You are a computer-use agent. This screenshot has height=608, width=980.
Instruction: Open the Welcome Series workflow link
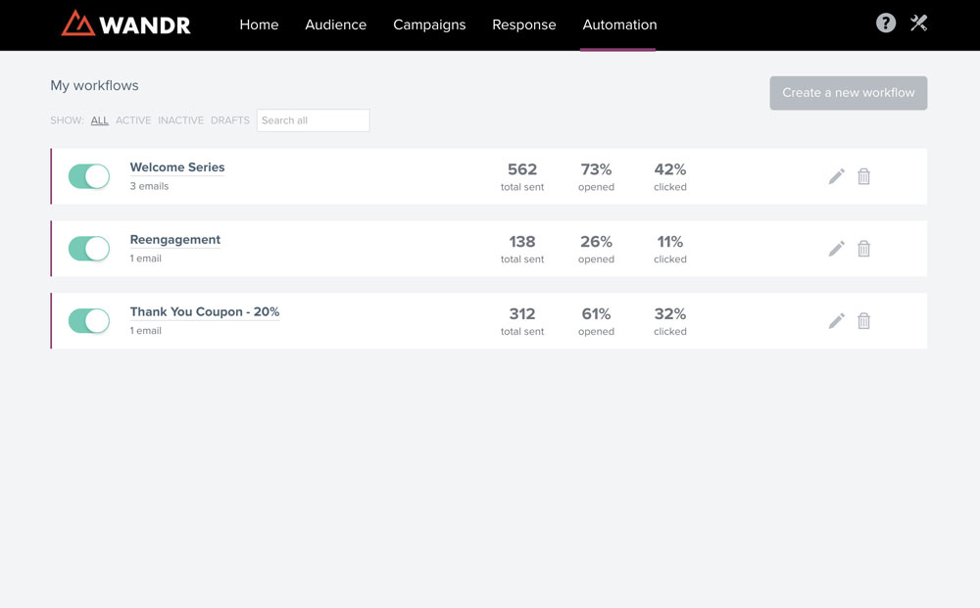coord(177,167)
